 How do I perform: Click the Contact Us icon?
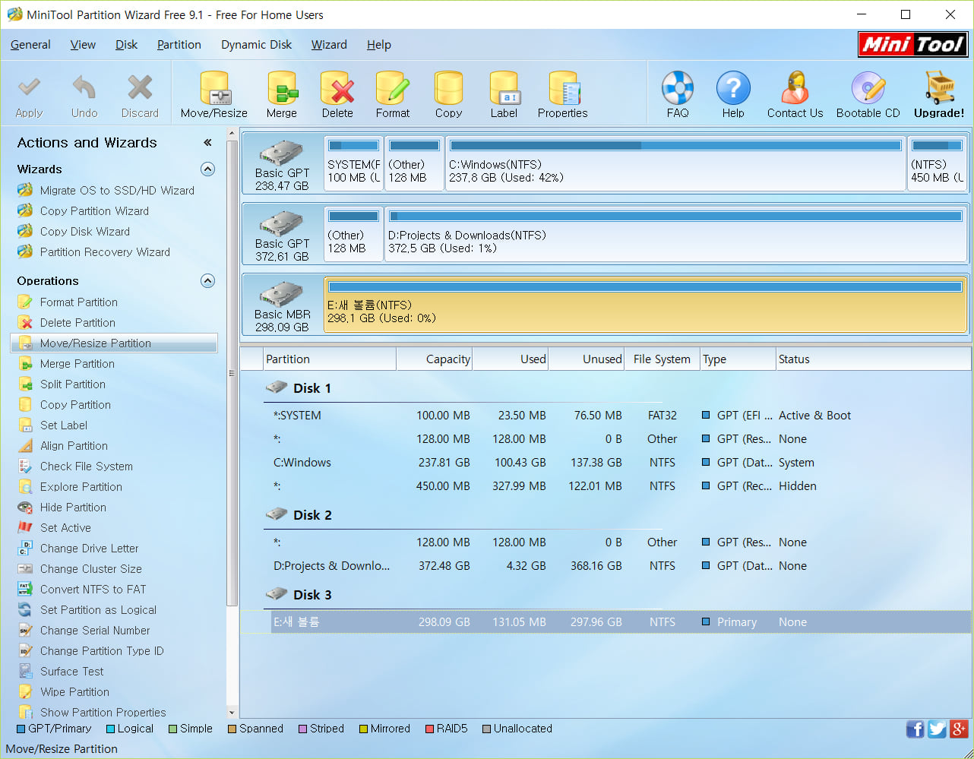click(795, 88)
